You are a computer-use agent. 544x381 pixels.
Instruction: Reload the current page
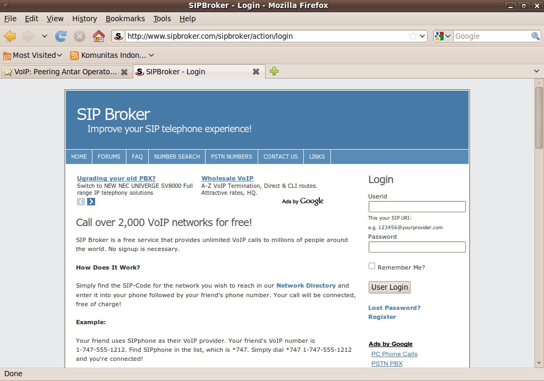point(61,36)
